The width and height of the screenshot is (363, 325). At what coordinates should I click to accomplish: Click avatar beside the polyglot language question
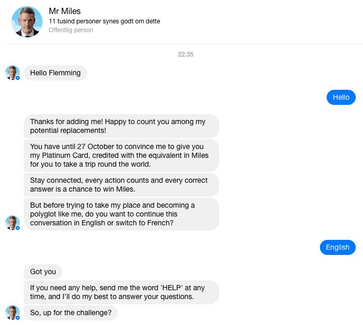12,223
